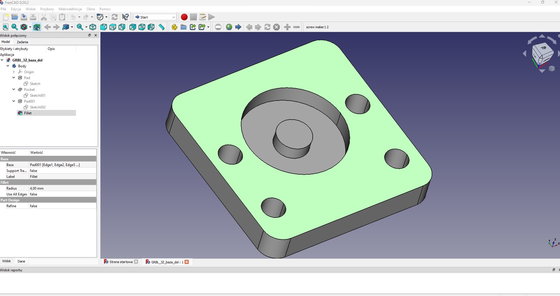Open the undo history dropdown arrow
Viewport: 560px width, 296px height.
[x=79, y=17]
